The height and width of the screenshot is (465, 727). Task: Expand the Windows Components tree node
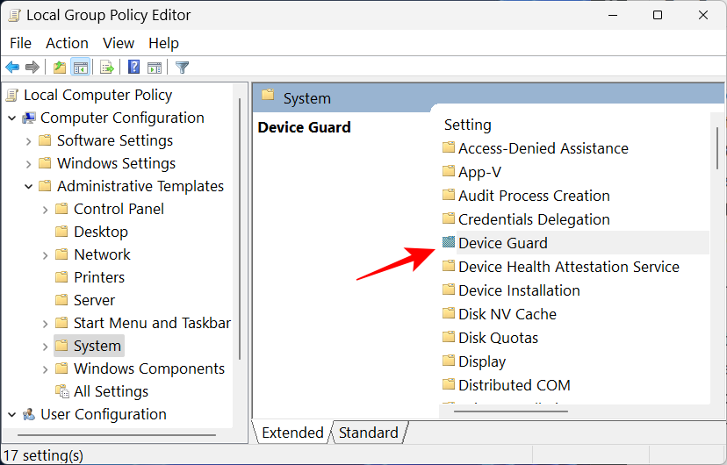tap(45, 369)
